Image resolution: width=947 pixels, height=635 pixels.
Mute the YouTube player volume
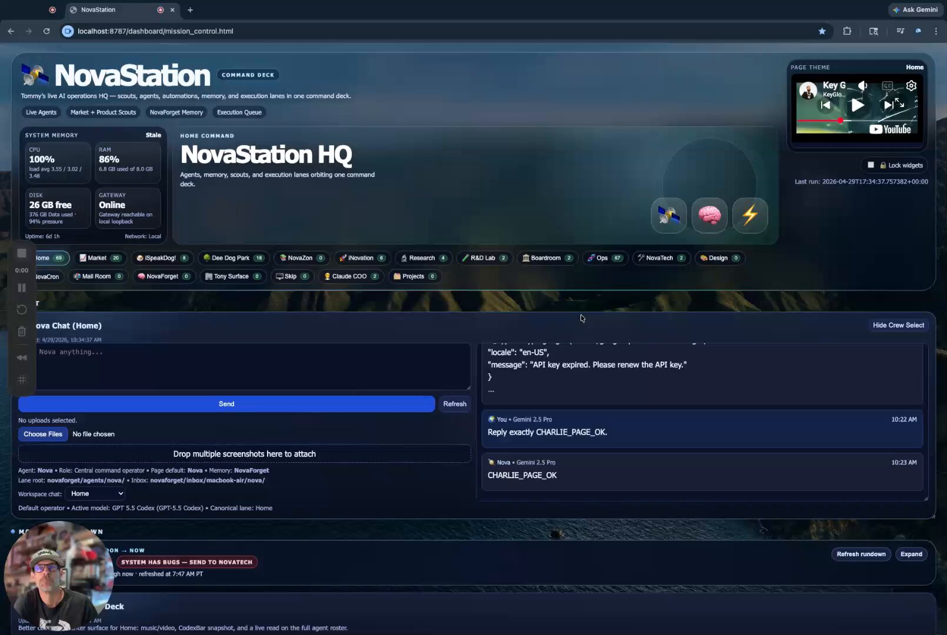[x=862, y=86]
